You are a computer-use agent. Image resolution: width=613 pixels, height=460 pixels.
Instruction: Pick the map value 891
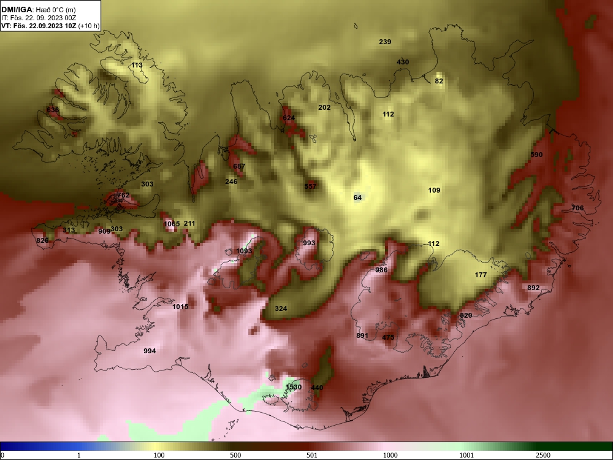pyautogui.click(x=362, y=335)
